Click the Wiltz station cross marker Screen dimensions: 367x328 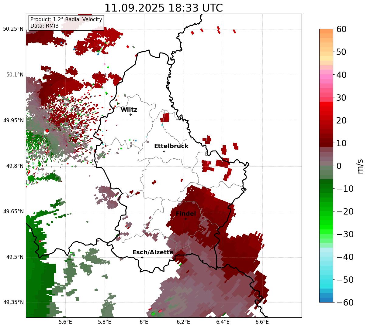tap(130, 115)
